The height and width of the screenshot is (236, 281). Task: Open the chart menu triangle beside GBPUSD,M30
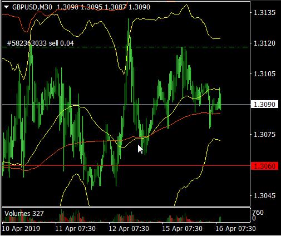7,7
